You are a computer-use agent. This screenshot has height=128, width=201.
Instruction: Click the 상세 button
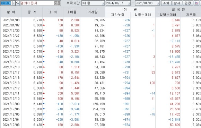177,3
